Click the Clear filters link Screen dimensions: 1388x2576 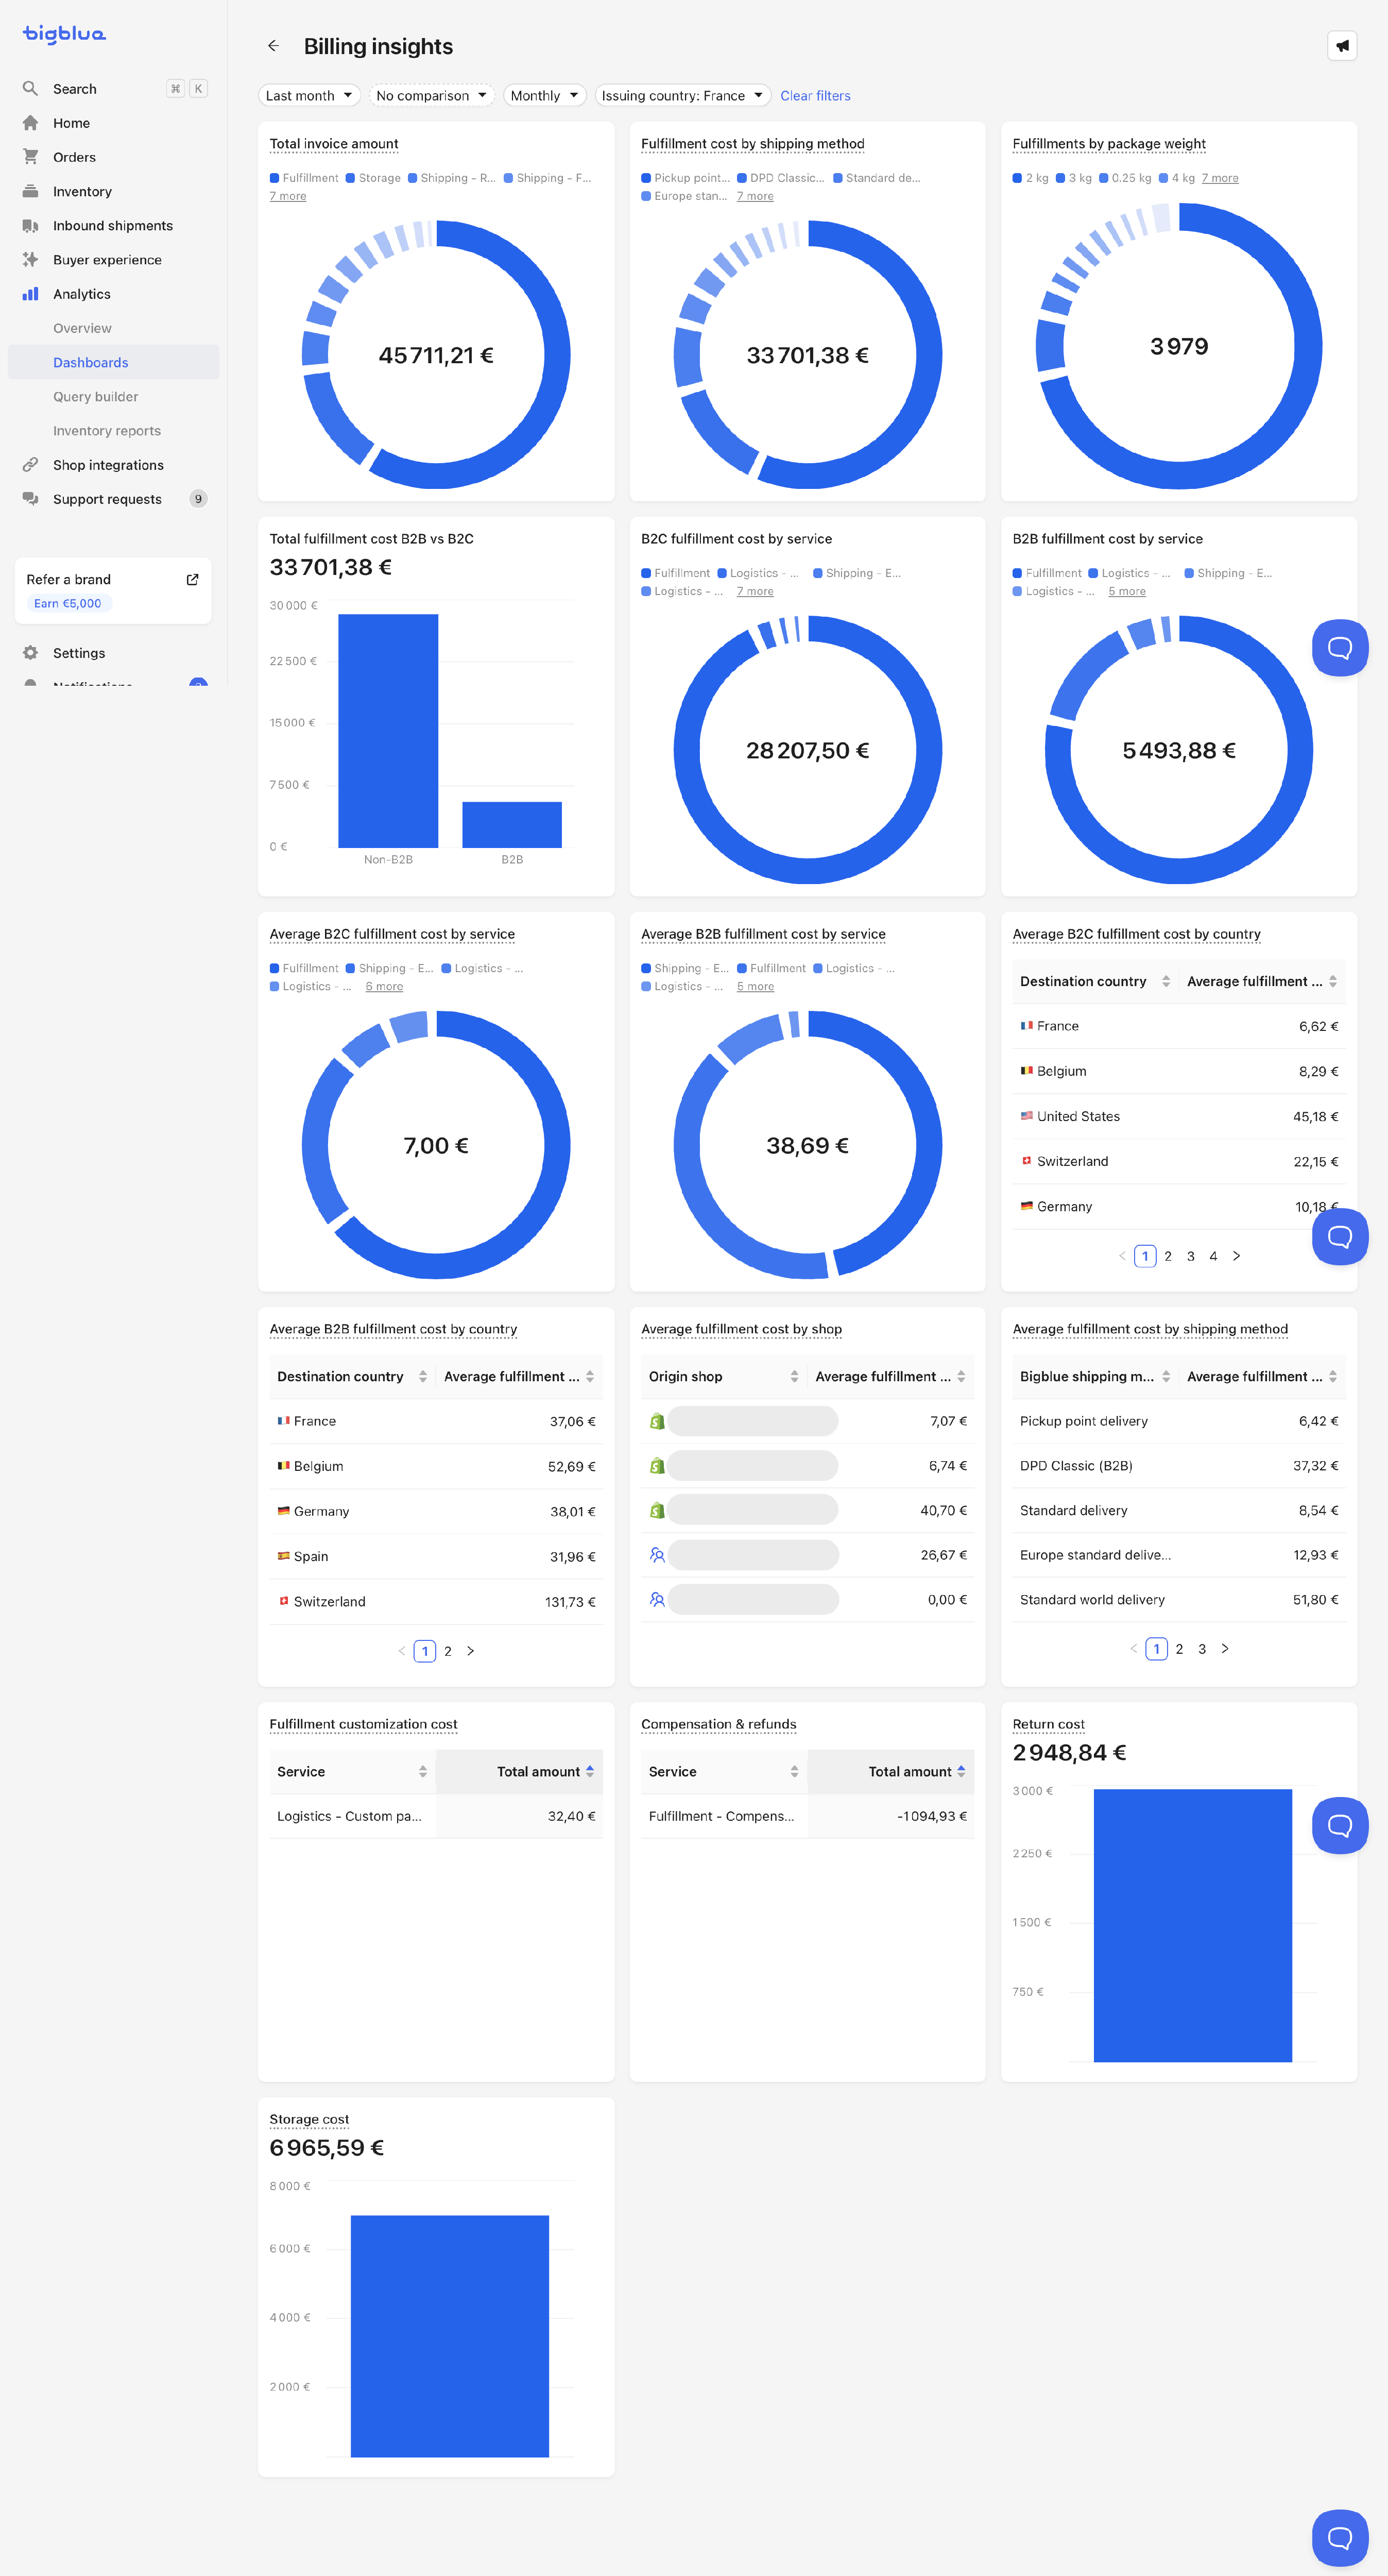point(815,96)
